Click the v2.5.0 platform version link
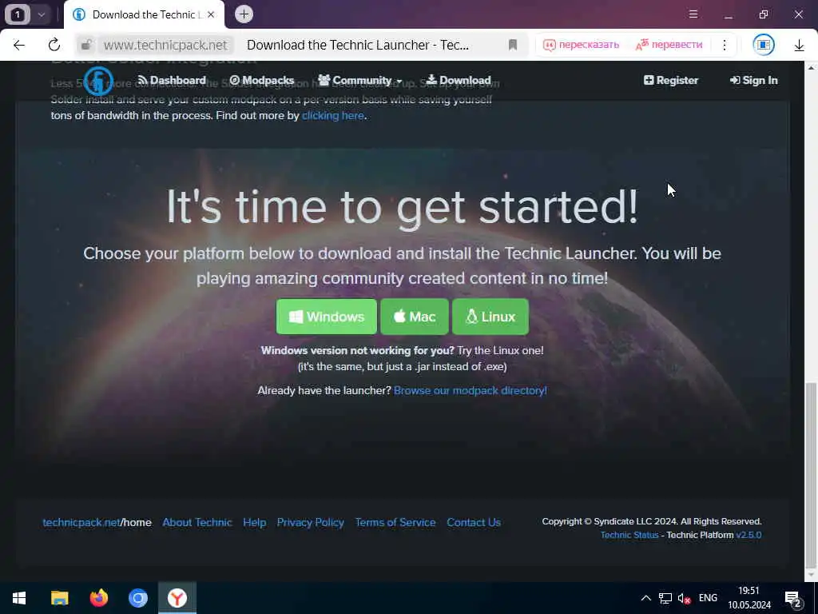818x614 pixels. tap(749, 535)
